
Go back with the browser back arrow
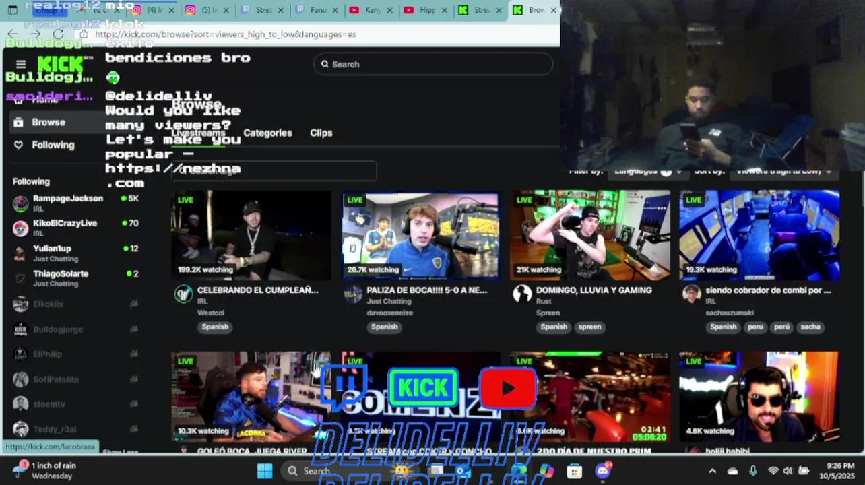click(x=13, y=34)
